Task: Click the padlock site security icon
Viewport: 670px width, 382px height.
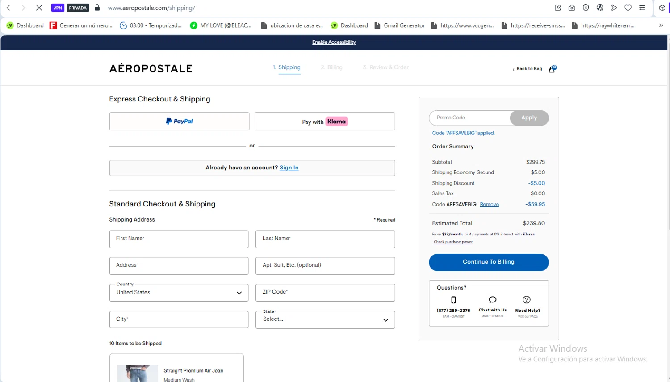Action: click(97, 8)
